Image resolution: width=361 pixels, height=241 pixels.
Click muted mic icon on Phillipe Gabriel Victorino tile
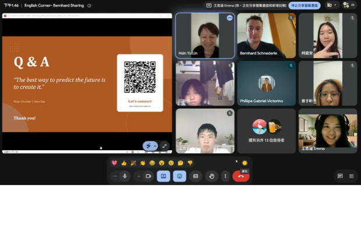pos(291,66)
